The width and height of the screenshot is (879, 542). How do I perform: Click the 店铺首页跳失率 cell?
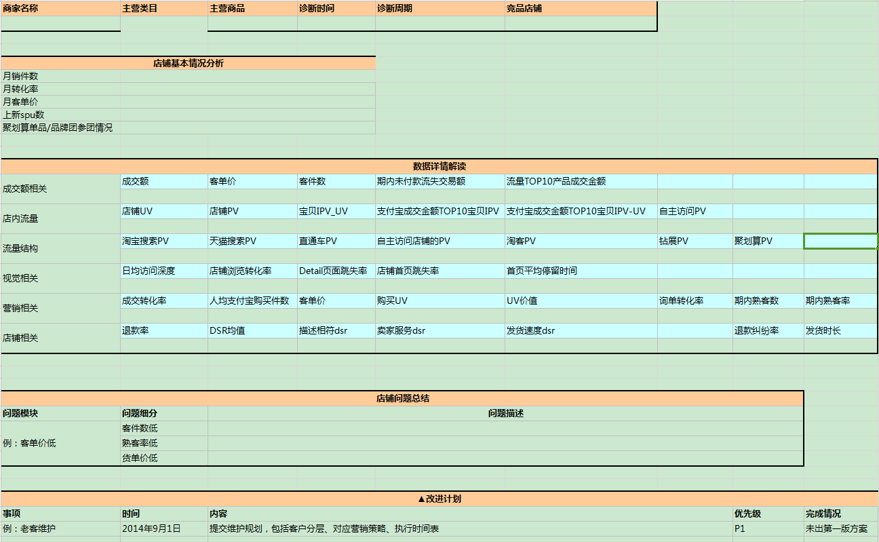(440, 271)
